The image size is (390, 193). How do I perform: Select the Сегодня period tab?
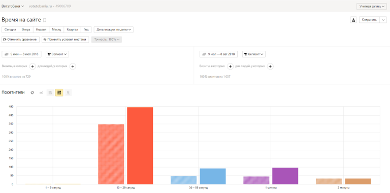(x=11, y=29)
